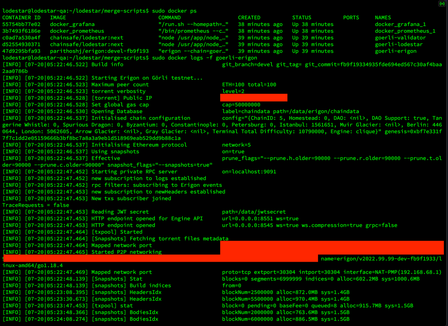
Task: Click the 'Starting Erigon on Görli testnet...' log message
Action: tap(147, 78)
